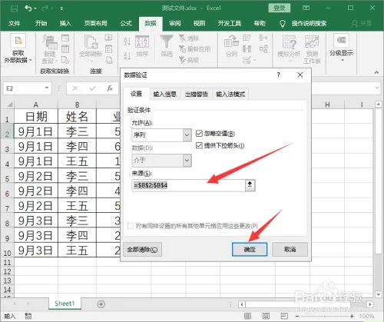Click the 预测工作表 forecast icon
384x322 pixels.
tap(312, 41)
